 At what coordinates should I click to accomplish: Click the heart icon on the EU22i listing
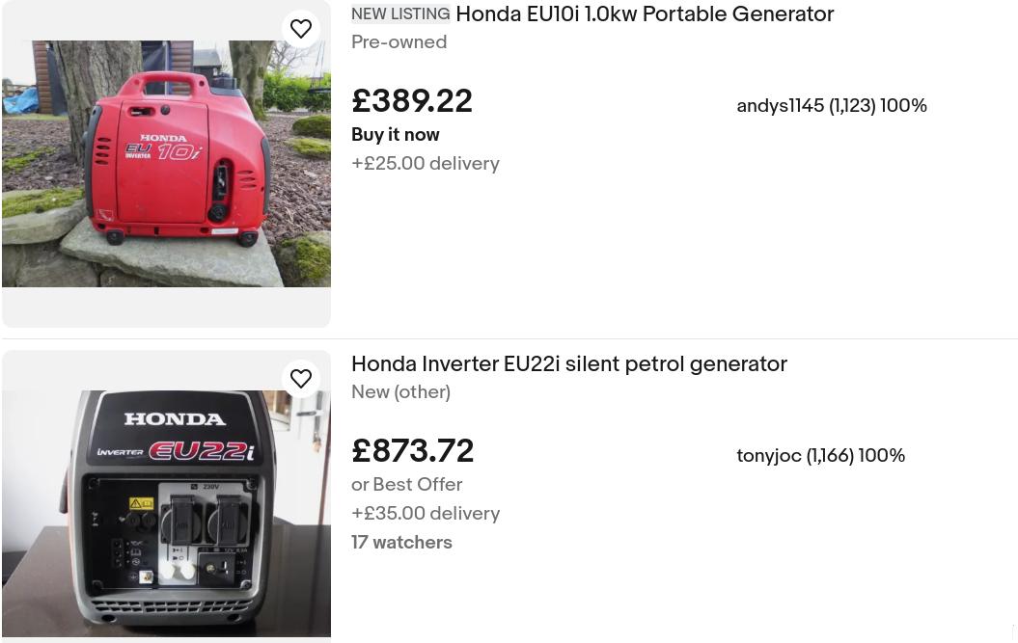click(301, 379)
